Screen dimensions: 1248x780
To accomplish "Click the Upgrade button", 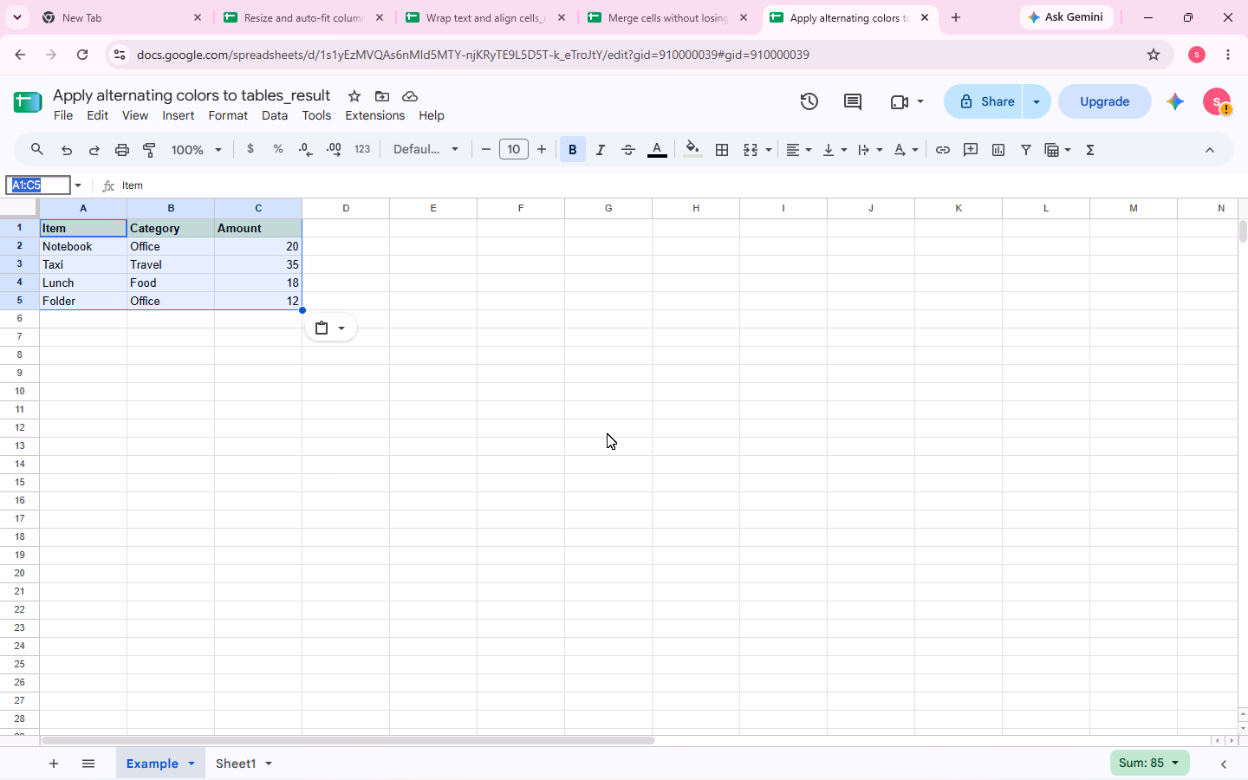I will [1105, 101].
